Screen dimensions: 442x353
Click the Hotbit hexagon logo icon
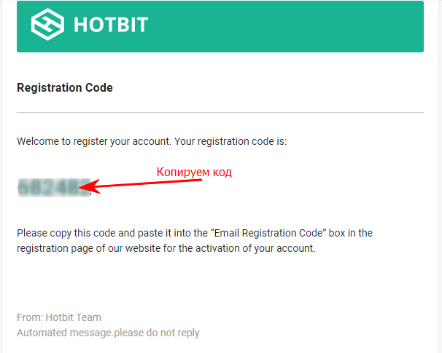[x=47, y=25]
